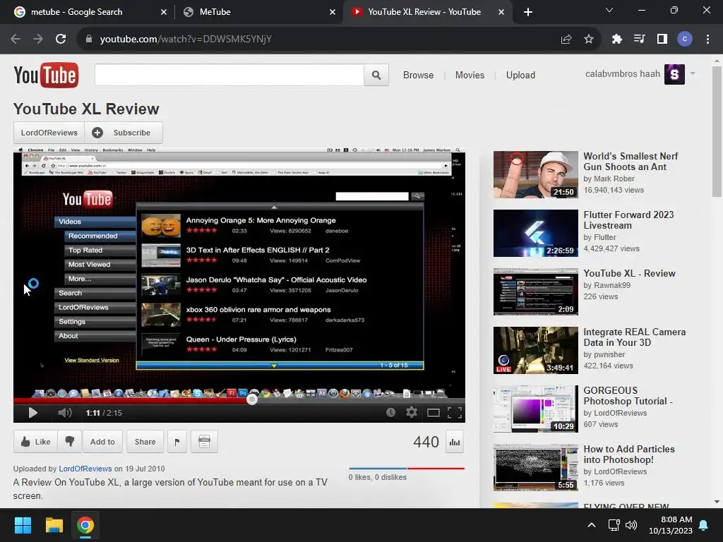
Task: Click the LordOfReviews channel button
Action: [x=49, y=133]
